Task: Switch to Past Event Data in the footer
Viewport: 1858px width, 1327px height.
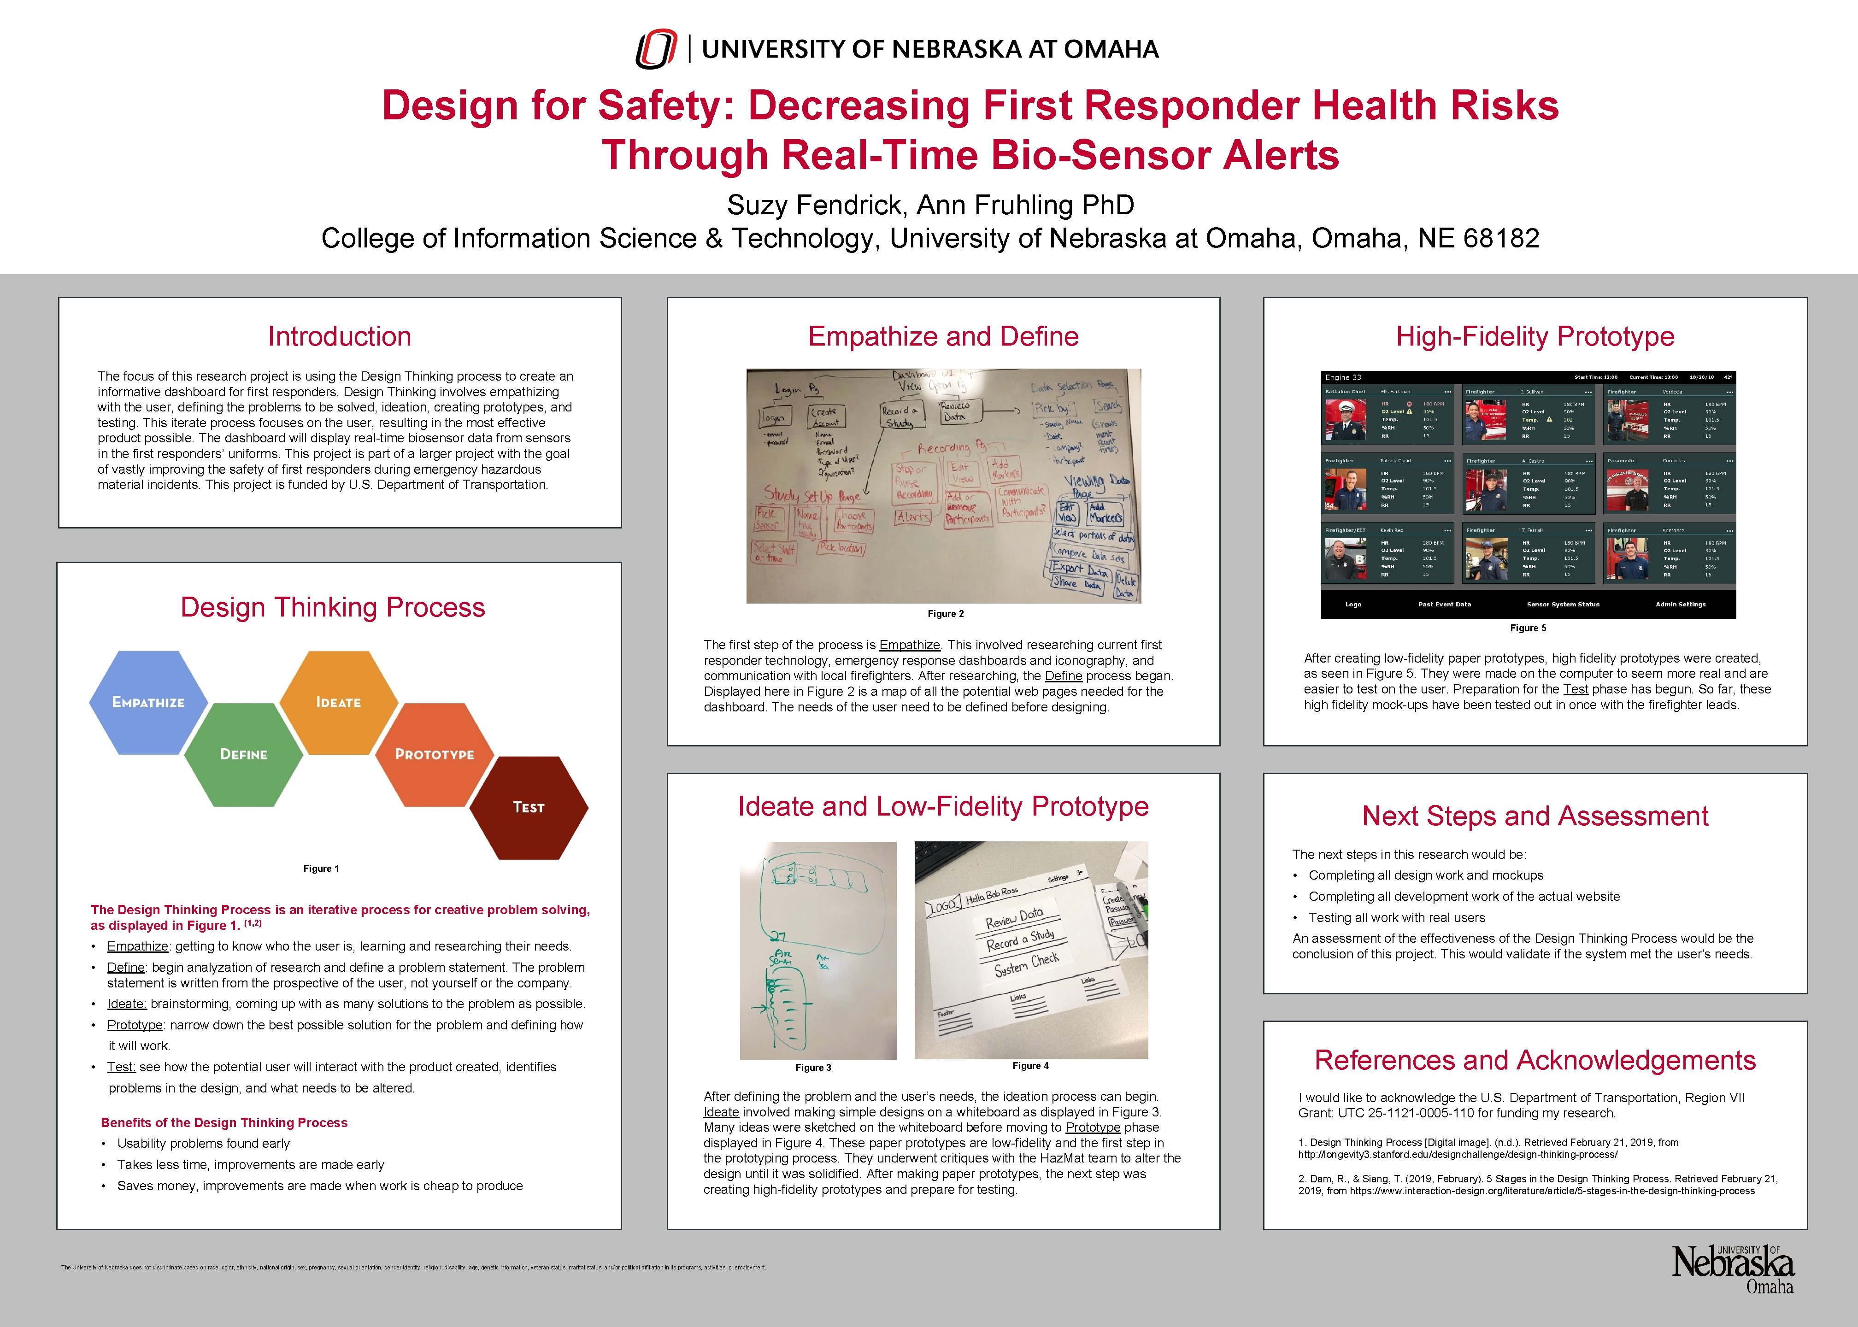Action: [x=1446, y=605]
